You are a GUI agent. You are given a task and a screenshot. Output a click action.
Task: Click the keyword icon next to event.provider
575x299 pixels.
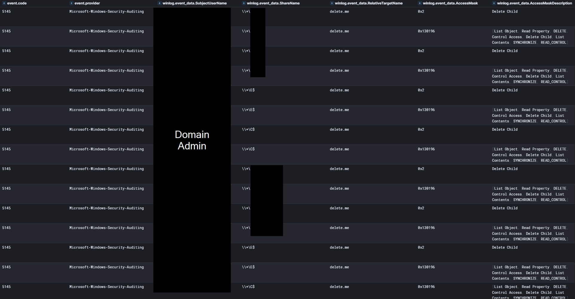click(71, 3)
